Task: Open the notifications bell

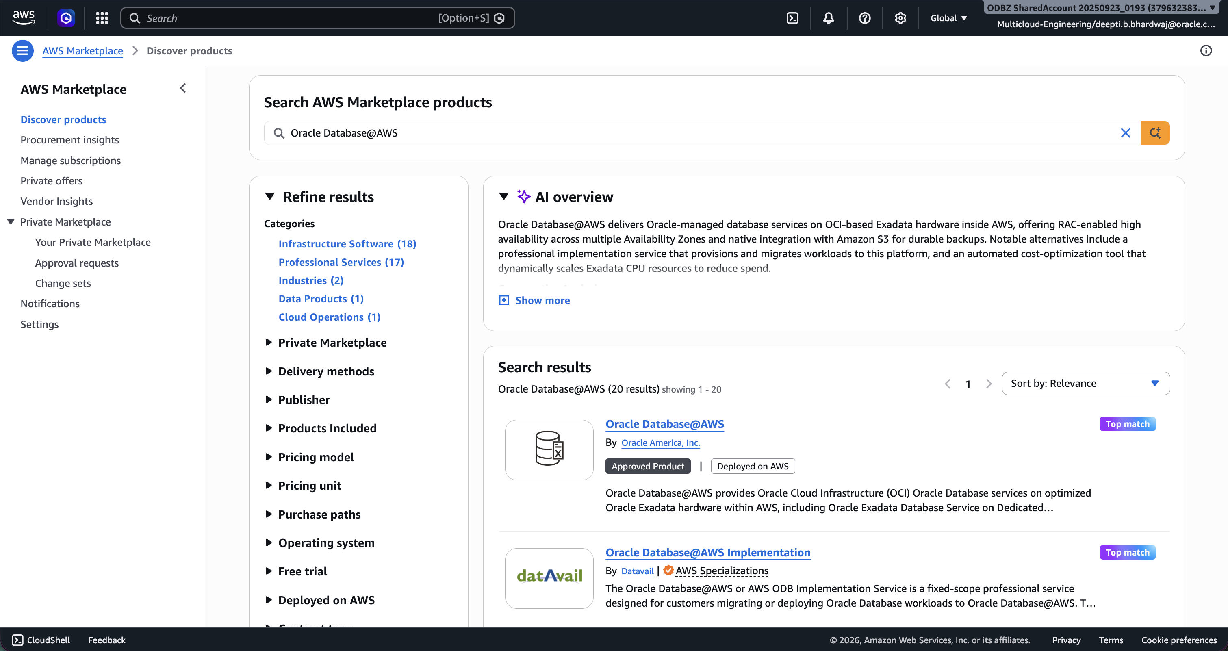Action: pos(829,18)
